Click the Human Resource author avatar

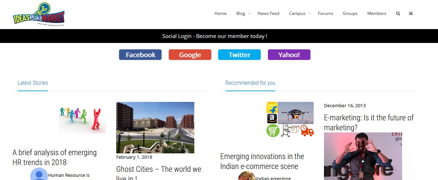(39, 175)
